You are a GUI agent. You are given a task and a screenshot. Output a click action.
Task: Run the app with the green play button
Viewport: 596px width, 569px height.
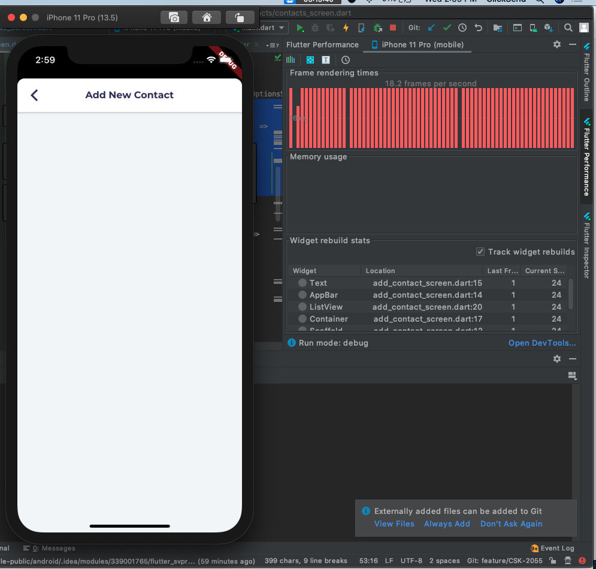(300, 28)
